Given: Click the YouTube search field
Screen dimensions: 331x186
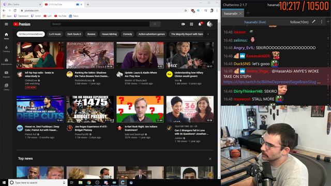Looking at the screenshot, I should (x=100, y=24).
